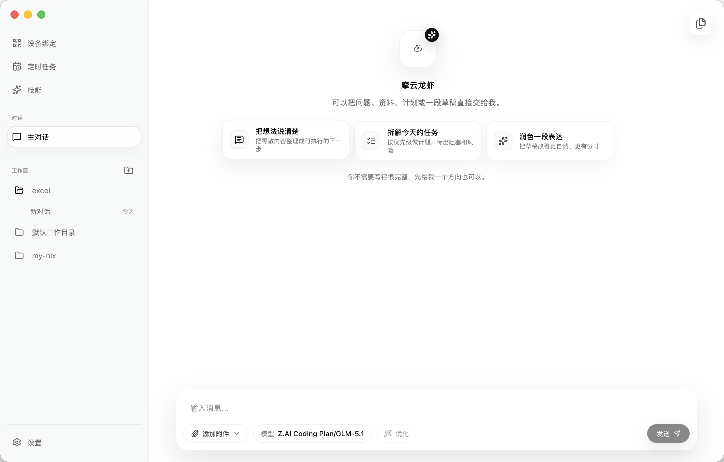
Task: Choose the 润色一段表达 suggestion card
Action: point(550,141)
